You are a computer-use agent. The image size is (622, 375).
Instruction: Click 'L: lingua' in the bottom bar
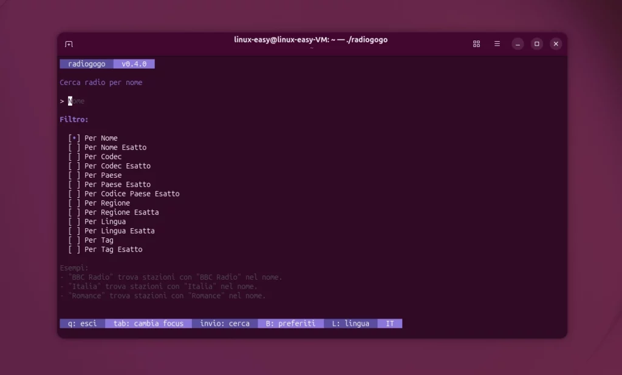[x=350, y=323]
